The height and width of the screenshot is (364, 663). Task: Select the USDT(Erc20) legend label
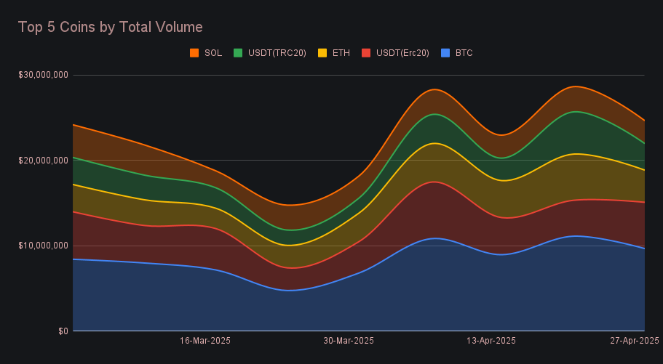tap(402, 53)
